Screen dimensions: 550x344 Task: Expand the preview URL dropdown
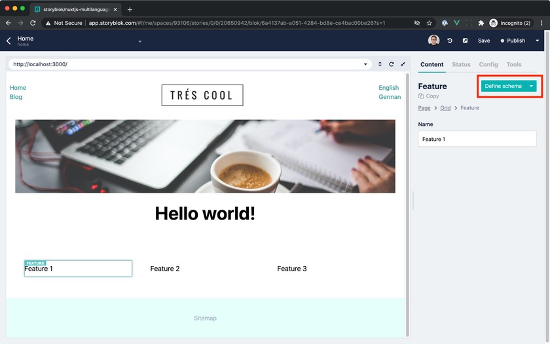click(365, 64)
